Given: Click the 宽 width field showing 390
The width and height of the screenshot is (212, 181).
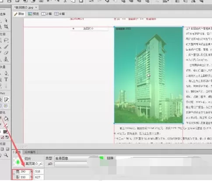Looking at the screenshot, I should click(24, 171).
